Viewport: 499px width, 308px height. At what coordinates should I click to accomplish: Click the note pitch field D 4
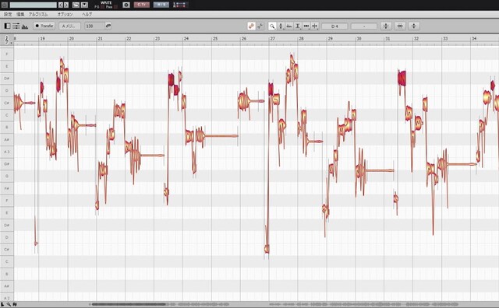point(334,26)
